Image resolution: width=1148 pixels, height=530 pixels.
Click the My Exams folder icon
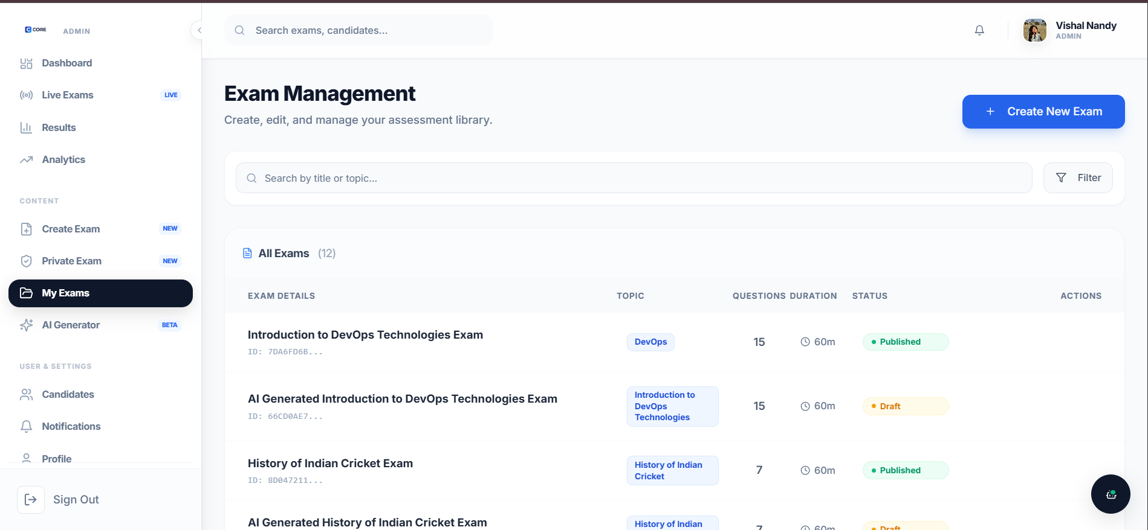pyautogui.click(x=26, y=293)
